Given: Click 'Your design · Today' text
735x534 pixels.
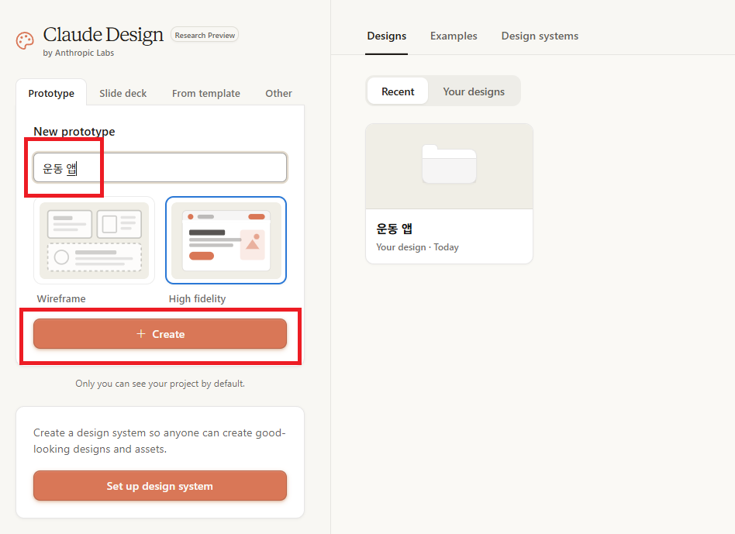Looking at the screenshot, I should point(417,247).
